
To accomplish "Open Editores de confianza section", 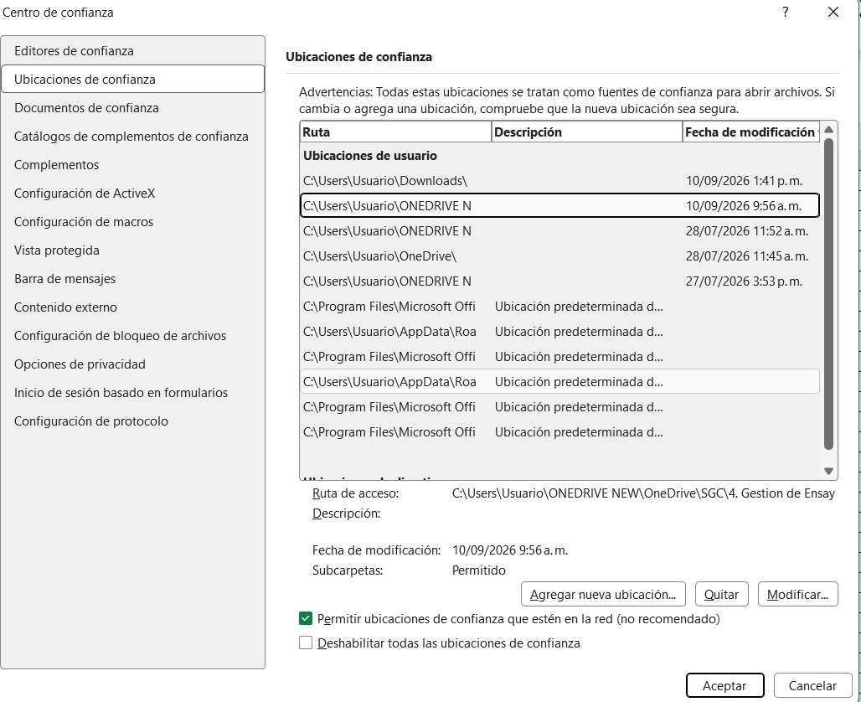I will (133, 50).
